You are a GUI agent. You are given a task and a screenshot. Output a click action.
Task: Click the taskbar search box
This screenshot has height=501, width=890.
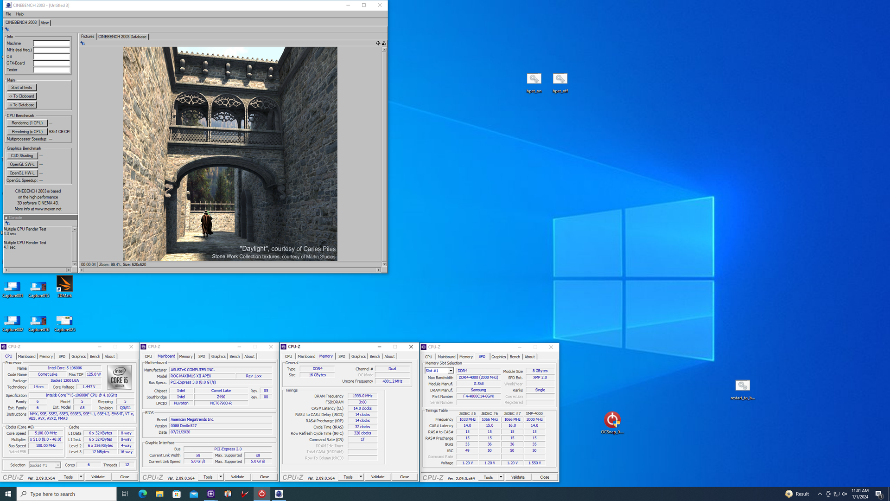tap(67, 494)
